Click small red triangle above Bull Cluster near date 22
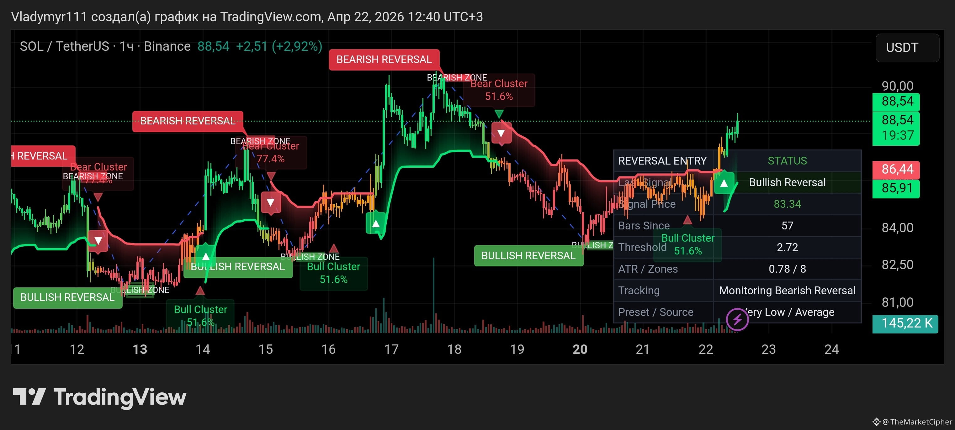 [687, 220]
